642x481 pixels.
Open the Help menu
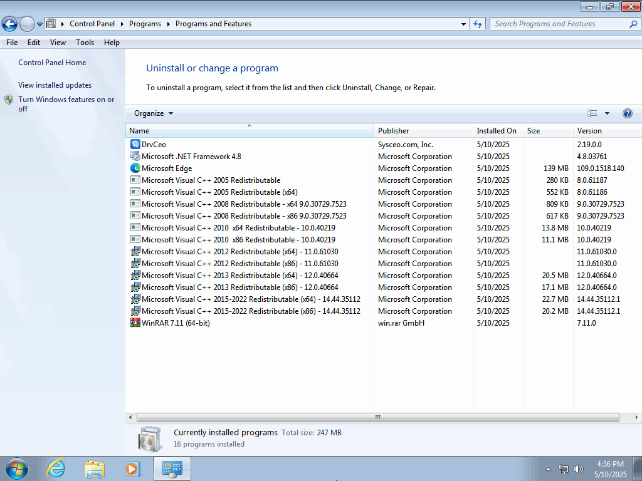click(x=112, y=43)
